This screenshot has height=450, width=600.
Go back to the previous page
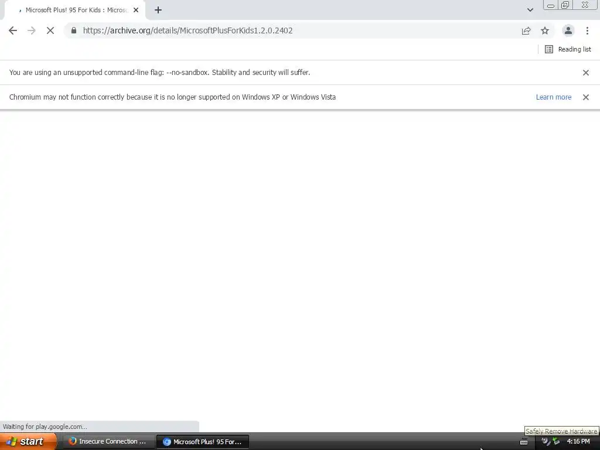[13, 30]
